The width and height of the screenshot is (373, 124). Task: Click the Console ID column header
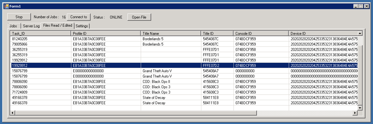click(x=261, y=33)
